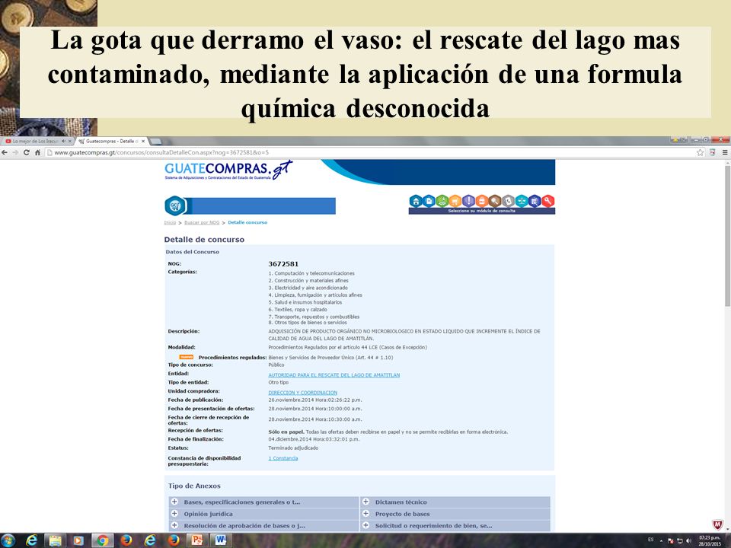This screenshot has width=731, height=548.
Task: Open the green download module icon
Action: pyautogui.click(x=442, y=201)
